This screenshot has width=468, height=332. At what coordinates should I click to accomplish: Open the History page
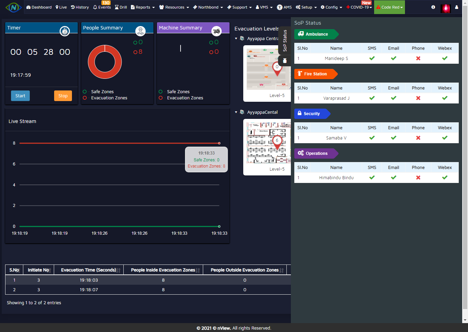tap(80, 7)
